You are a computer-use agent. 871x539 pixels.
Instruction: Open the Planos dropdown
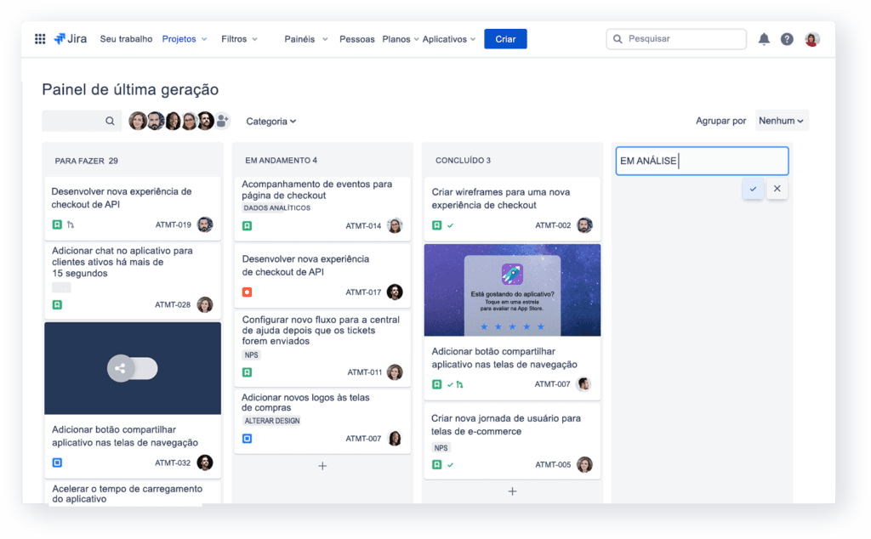(x=399, y=38)
